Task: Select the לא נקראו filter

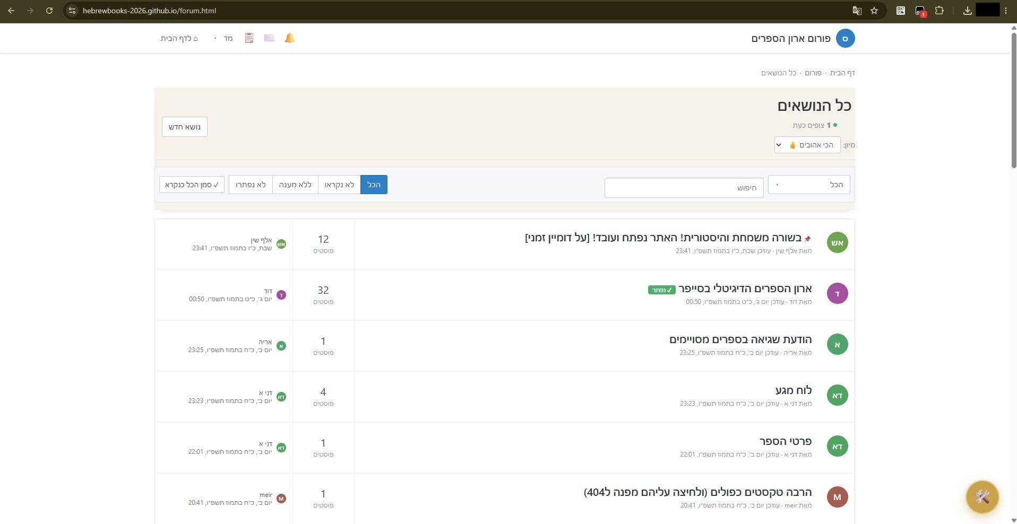Action: pyautogui.click(x=339, y=185)
